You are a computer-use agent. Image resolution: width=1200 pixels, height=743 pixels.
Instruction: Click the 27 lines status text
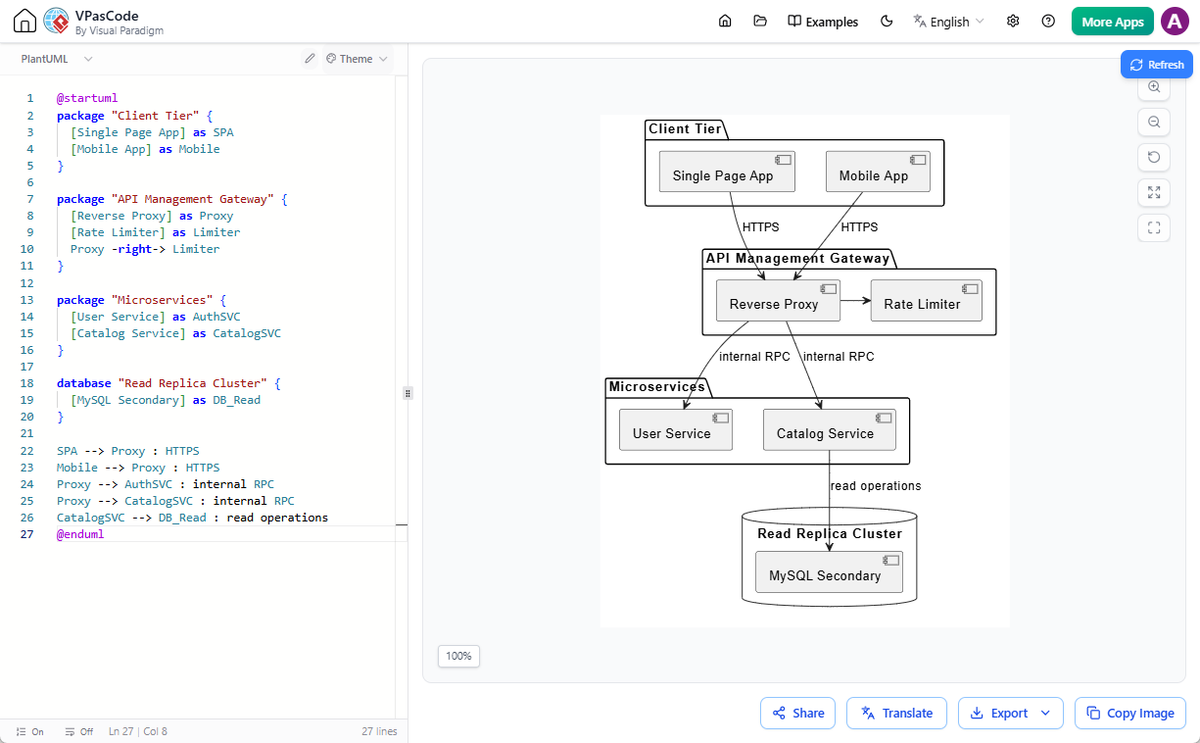[x=379, y=731]
